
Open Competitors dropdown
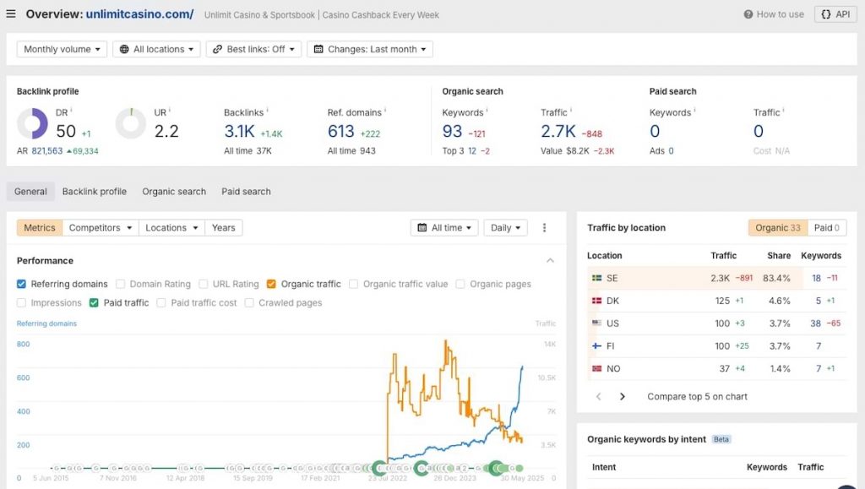pos(100,228)
